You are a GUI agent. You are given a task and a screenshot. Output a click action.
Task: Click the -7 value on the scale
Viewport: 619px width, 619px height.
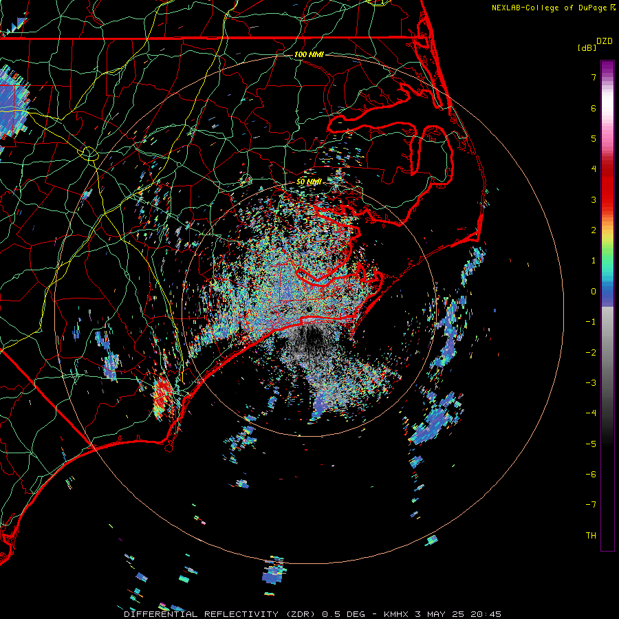click(591, 505)
